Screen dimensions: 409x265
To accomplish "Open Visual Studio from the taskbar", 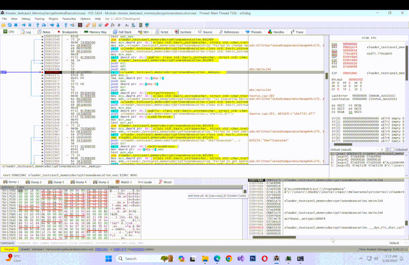I will 240,259.
